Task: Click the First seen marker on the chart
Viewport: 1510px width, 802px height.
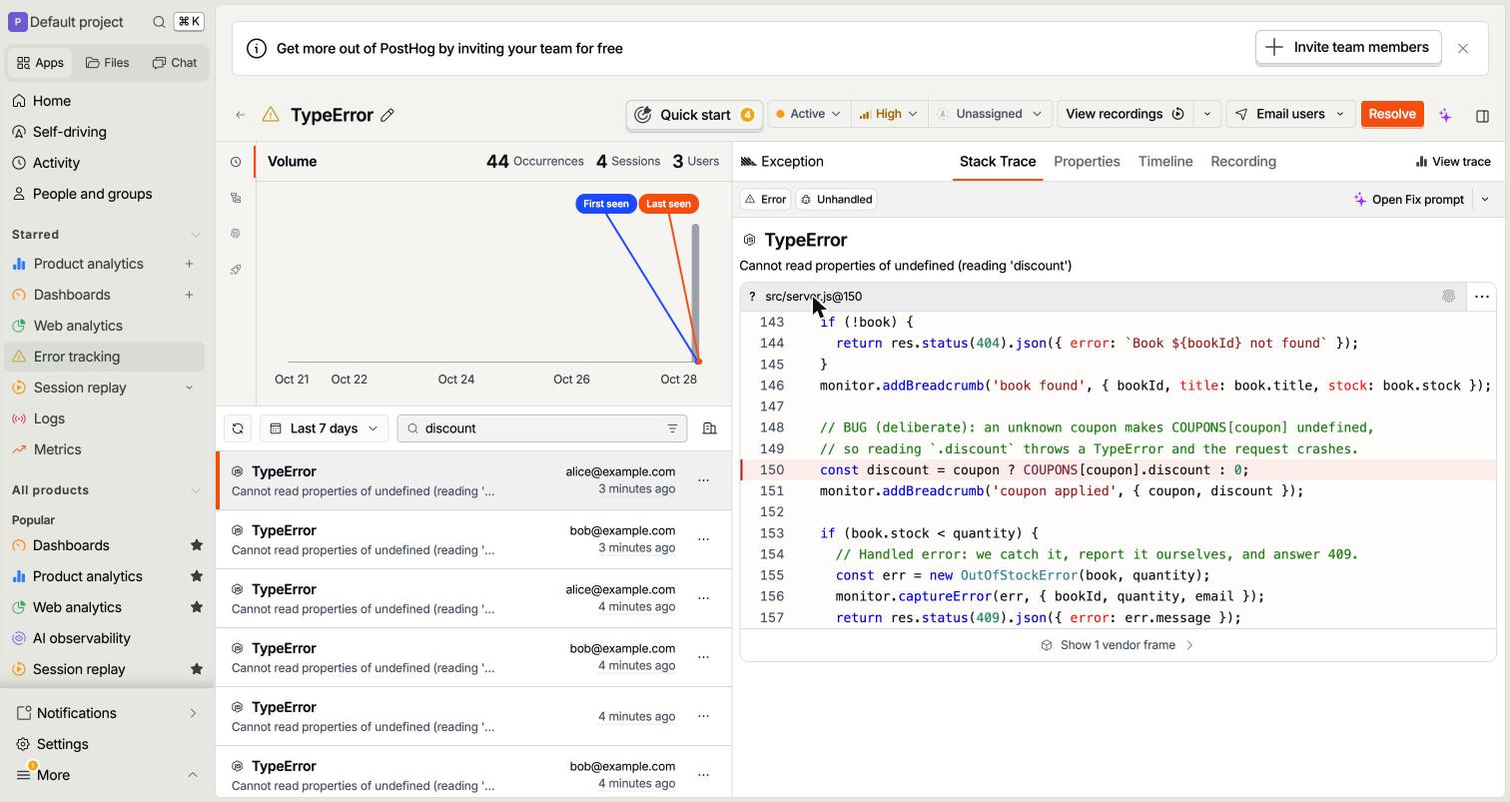Action: (606, 204)
